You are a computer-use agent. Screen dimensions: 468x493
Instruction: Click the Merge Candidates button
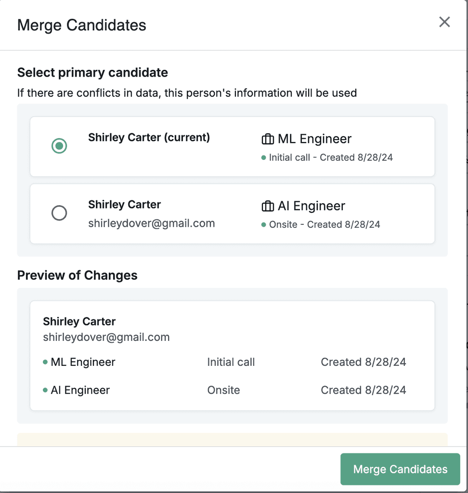tap(400, 469)
